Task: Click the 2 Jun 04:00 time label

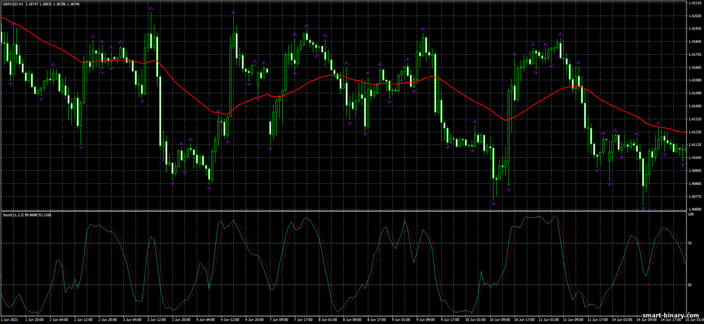Action: 59,320
